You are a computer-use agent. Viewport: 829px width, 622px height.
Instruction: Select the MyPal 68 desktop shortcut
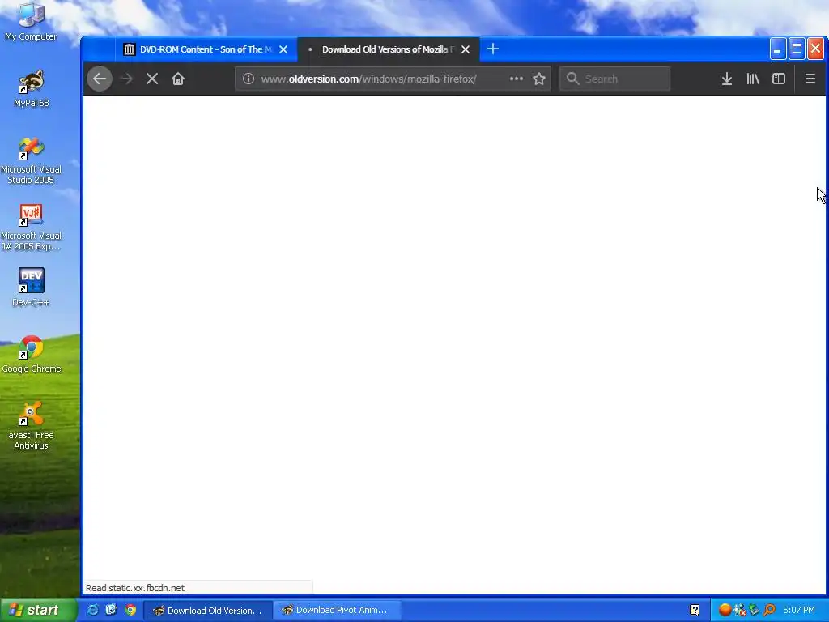tap(32, 89)
